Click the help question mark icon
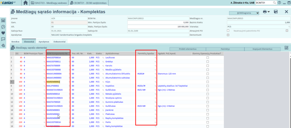The height and width of the screenshot is (128, 291). [x=280, y=3]
